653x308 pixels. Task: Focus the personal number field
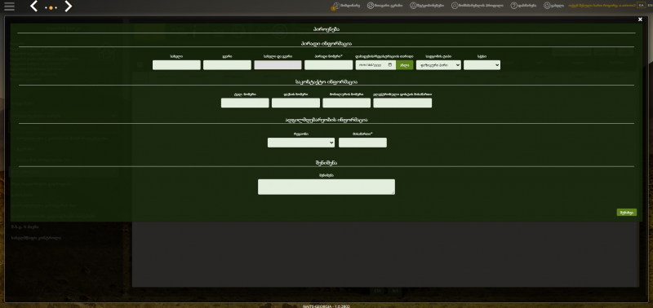click(x=329, y=65)
